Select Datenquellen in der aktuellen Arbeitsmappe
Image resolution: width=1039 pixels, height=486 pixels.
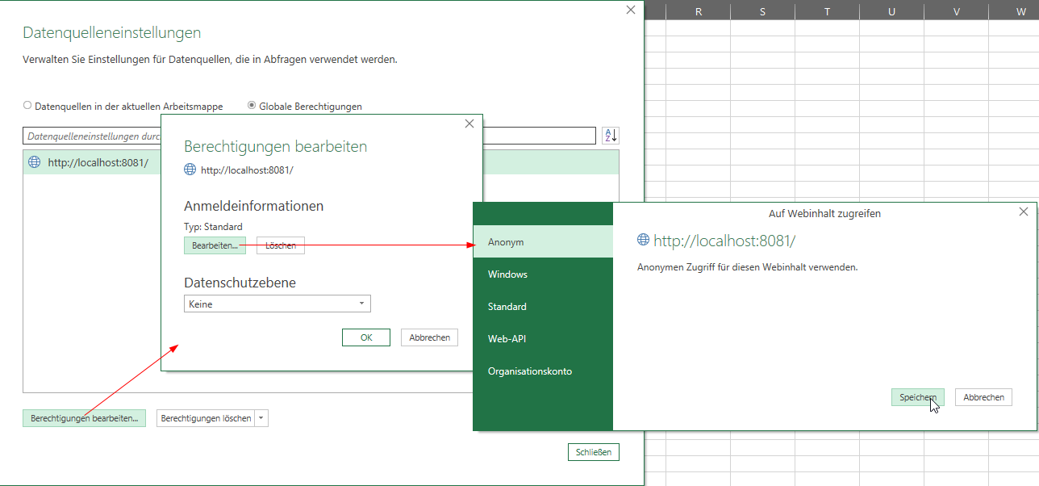(28, 106)
